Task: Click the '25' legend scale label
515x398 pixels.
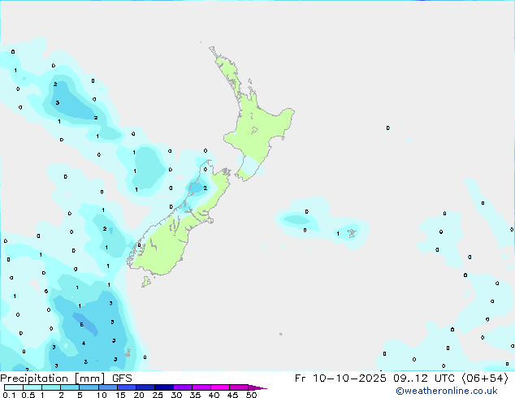Action: (x=158, y=395)
